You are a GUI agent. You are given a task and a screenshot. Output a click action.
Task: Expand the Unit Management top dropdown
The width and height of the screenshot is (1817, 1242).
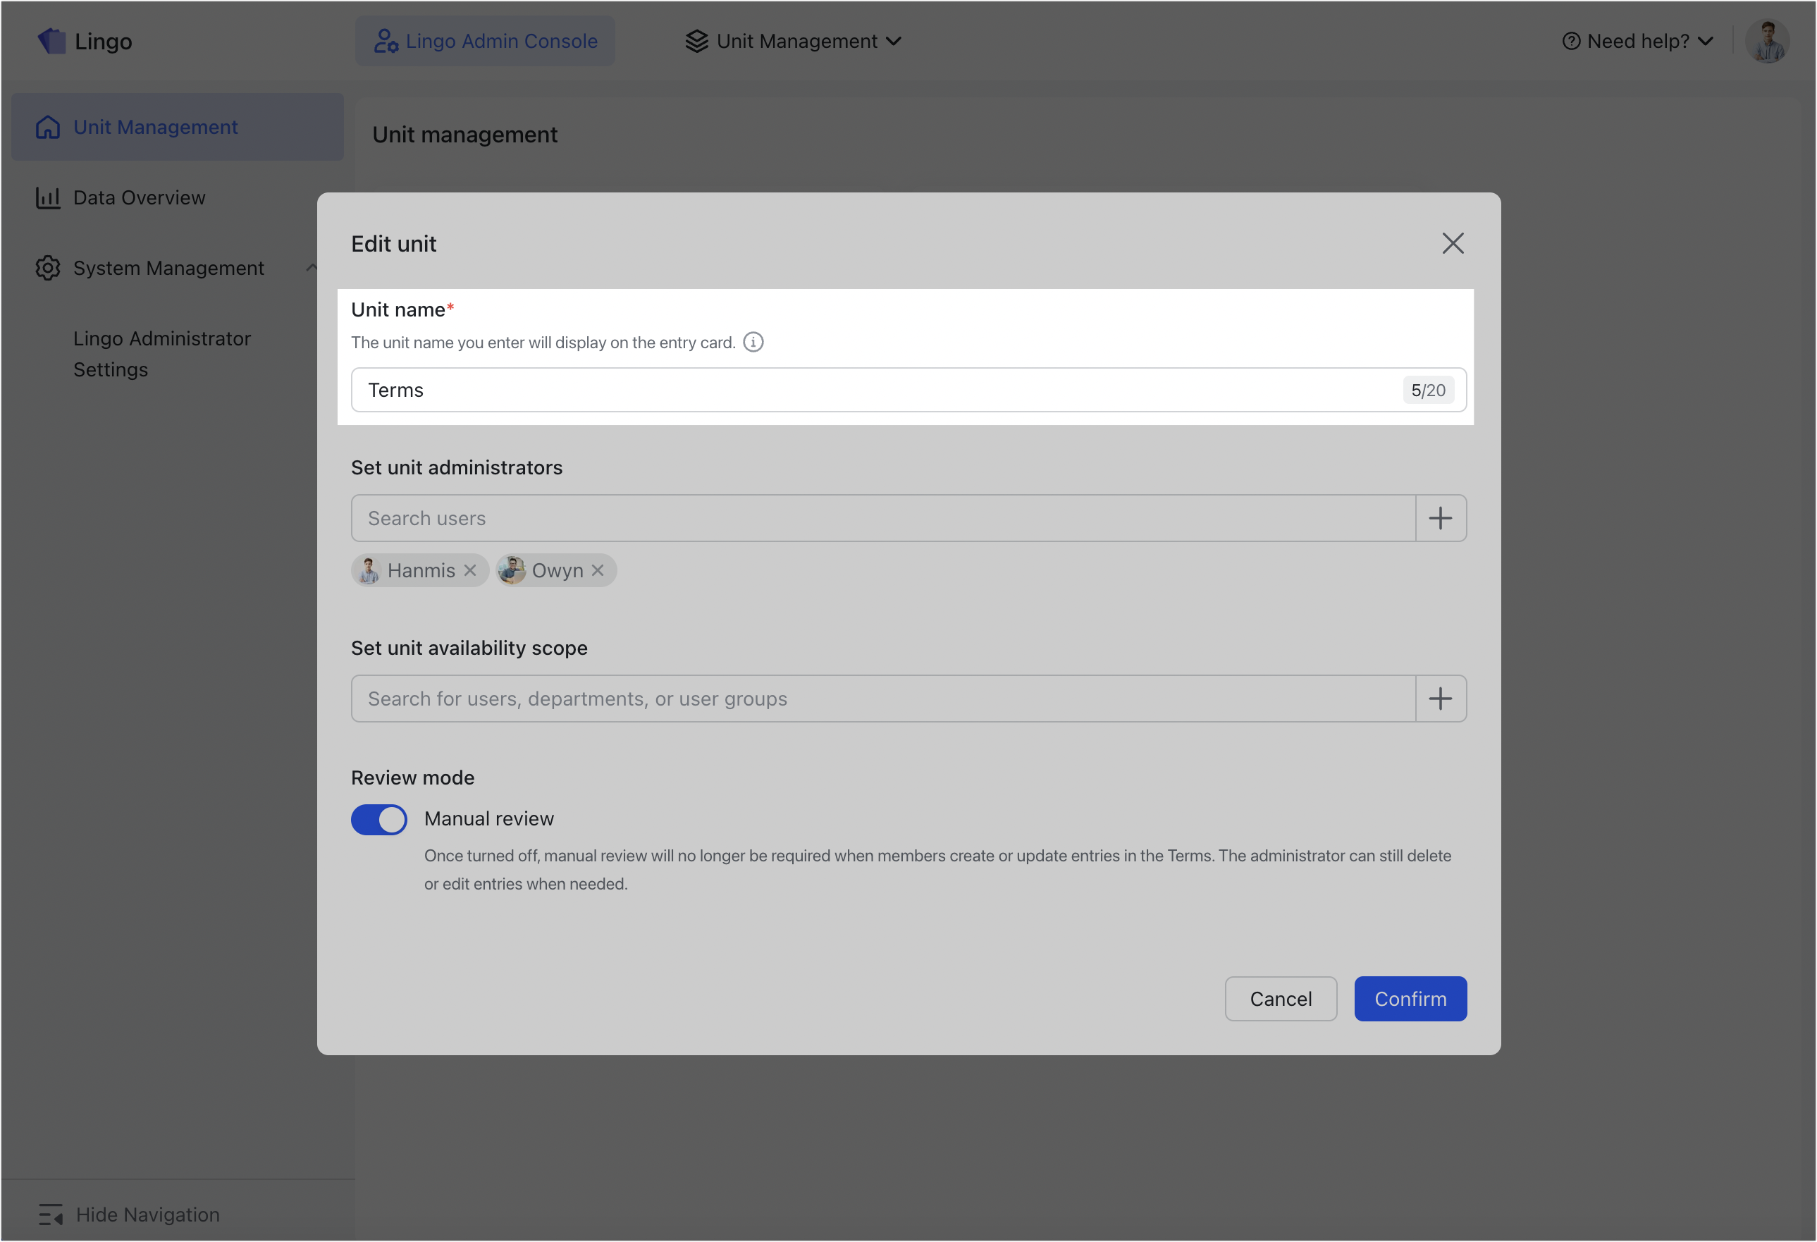[794, 41]
